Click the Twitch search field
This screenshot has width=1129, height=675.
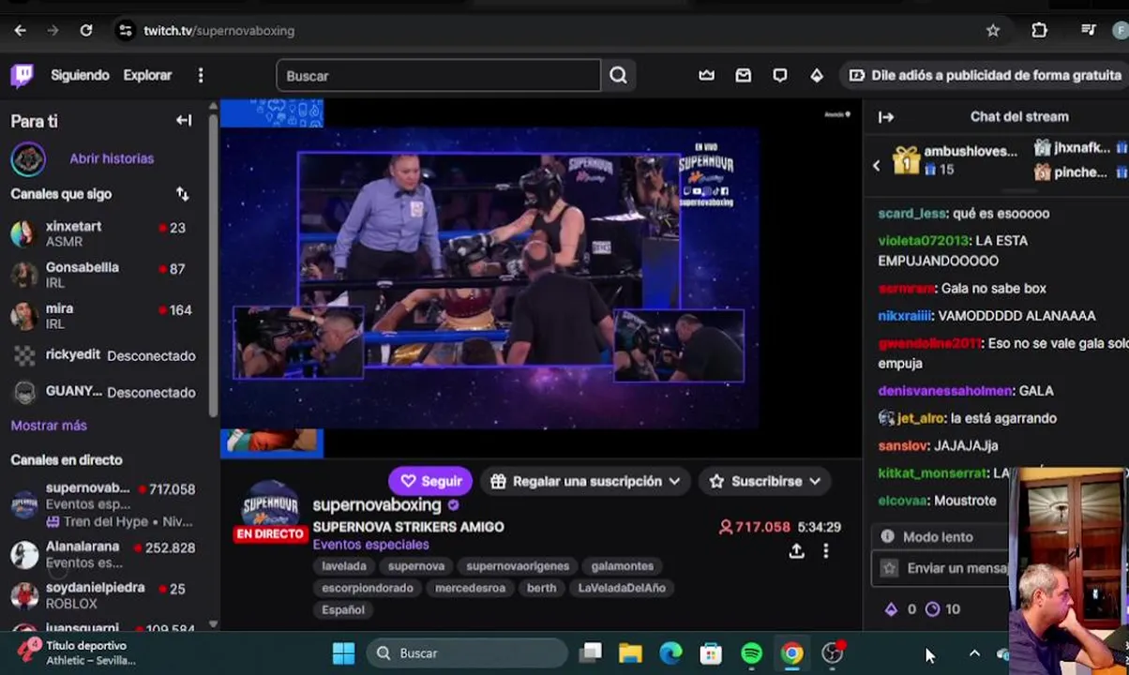[x=438, y=76]
